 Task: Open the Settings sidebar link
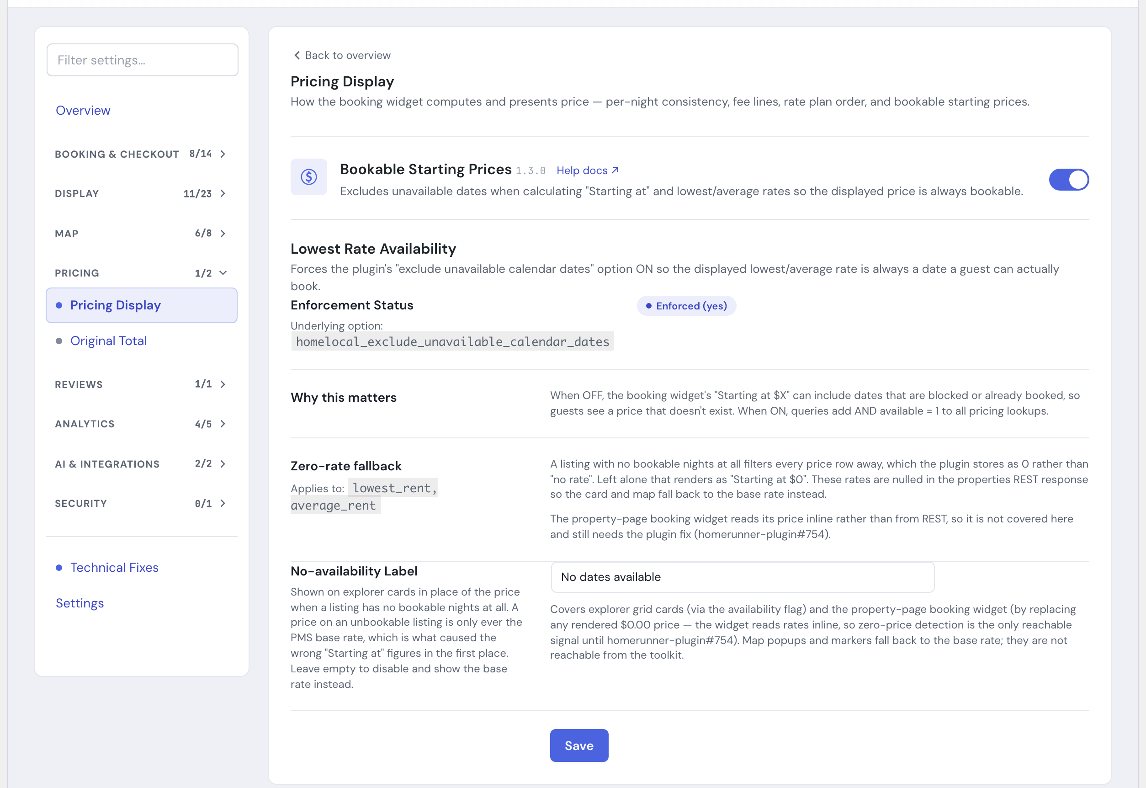[x=80, y=603]
